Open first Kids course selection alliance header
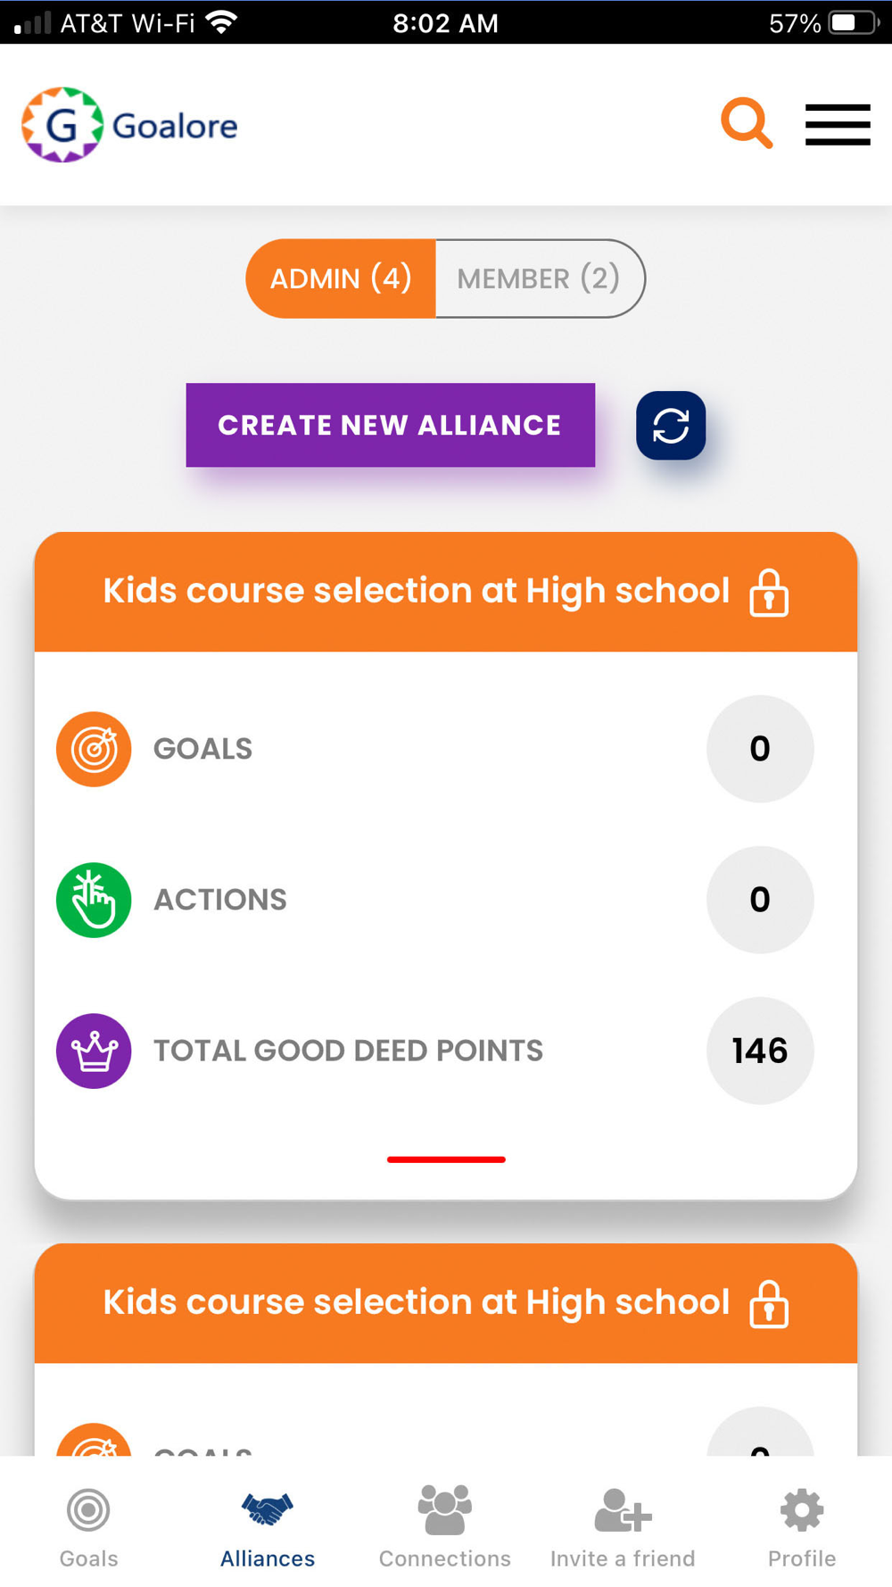The height and width of the screenshot is (1587, 892). [x=446, y=592]
